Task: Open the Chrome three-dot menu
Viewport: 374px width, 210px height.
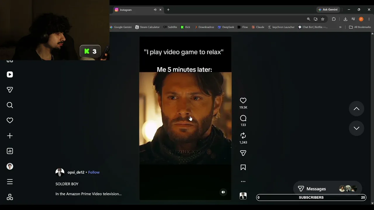Action: coord(369,19)
